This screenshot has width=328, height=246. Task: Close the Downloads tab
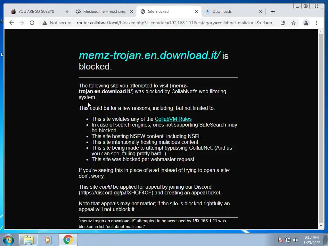261,12
